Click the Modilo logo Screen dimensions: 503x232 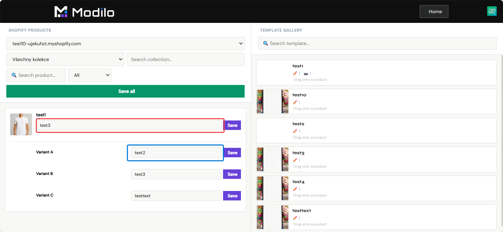click(x=84, y=12)
